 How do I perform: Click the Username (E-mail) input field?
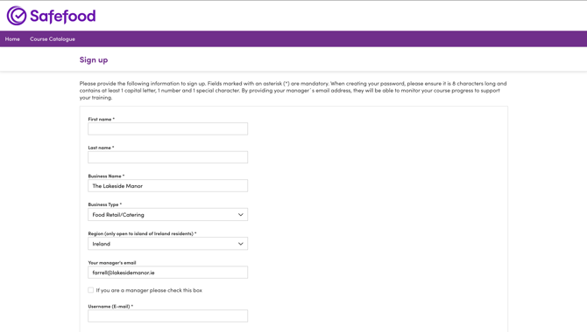point(167,316)
